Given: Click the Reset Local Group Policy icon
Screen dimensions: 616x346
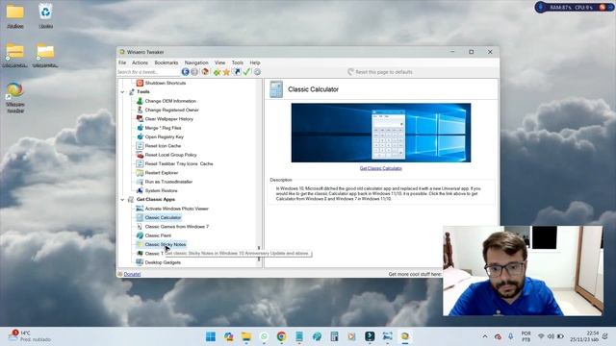Looking at the screenshot, I should (140, 155).
